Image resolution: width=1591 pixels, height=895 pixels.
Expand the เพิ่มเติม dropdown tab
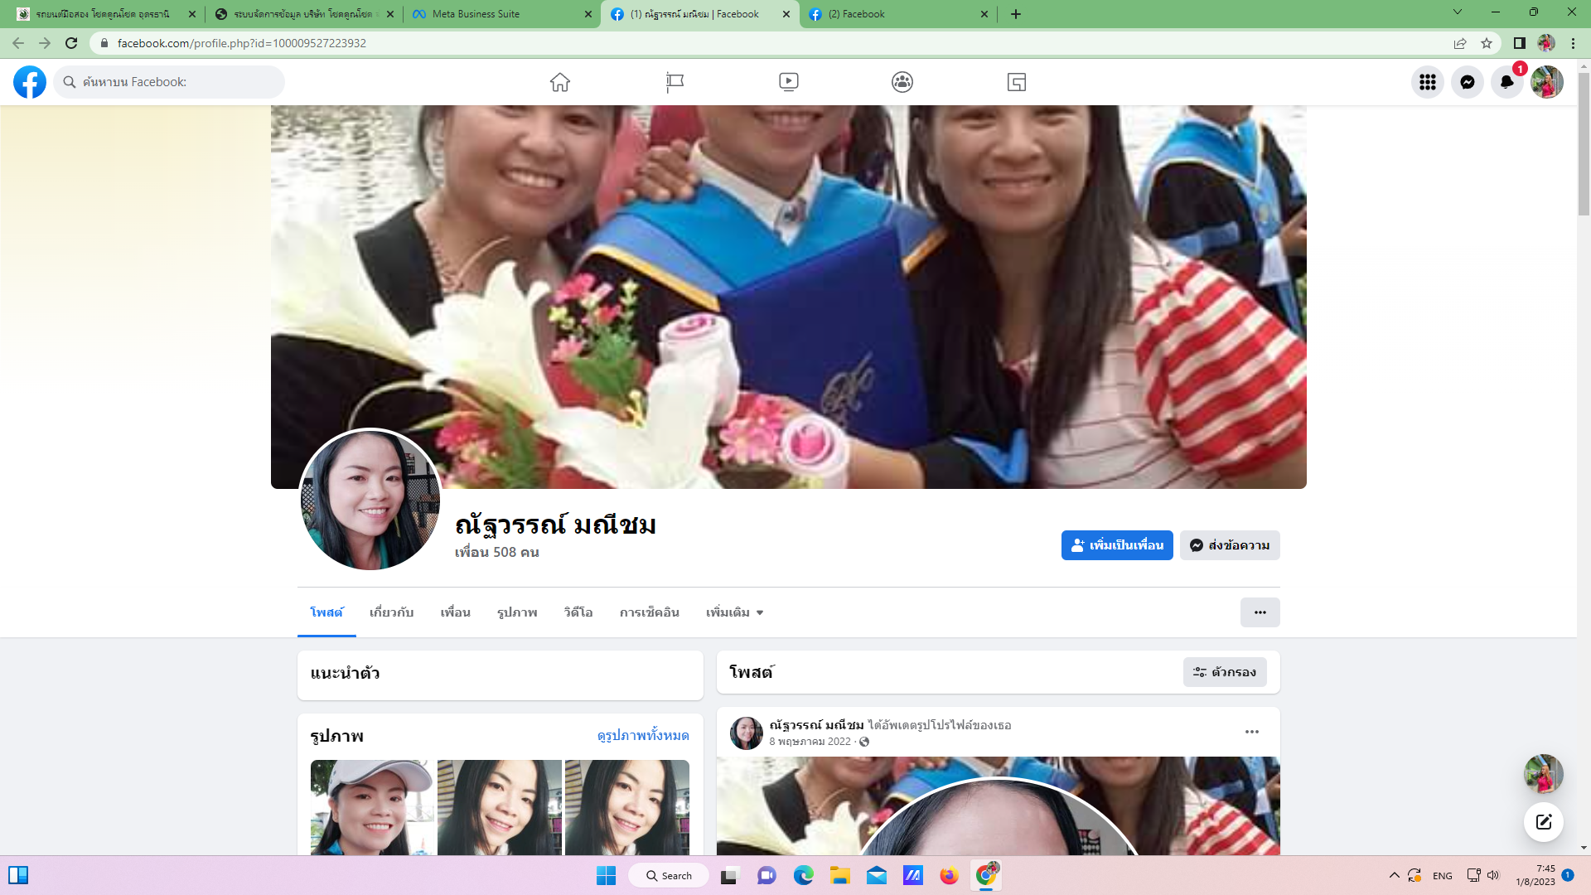click(734, 612)
